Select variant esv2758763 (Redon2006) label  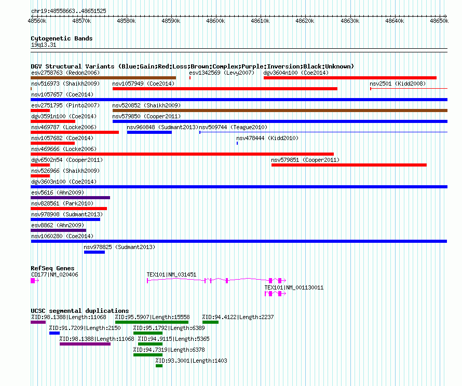click(x=65, y=73)
